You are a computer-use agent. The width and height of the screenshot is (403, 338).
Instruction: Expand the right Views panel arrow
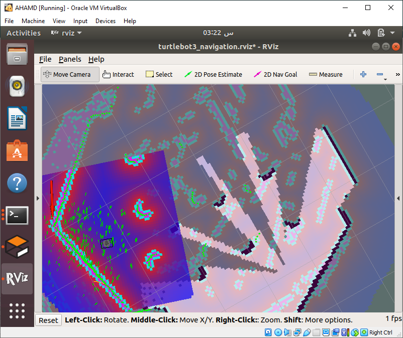pyautogui.click(x=398, y=198)
